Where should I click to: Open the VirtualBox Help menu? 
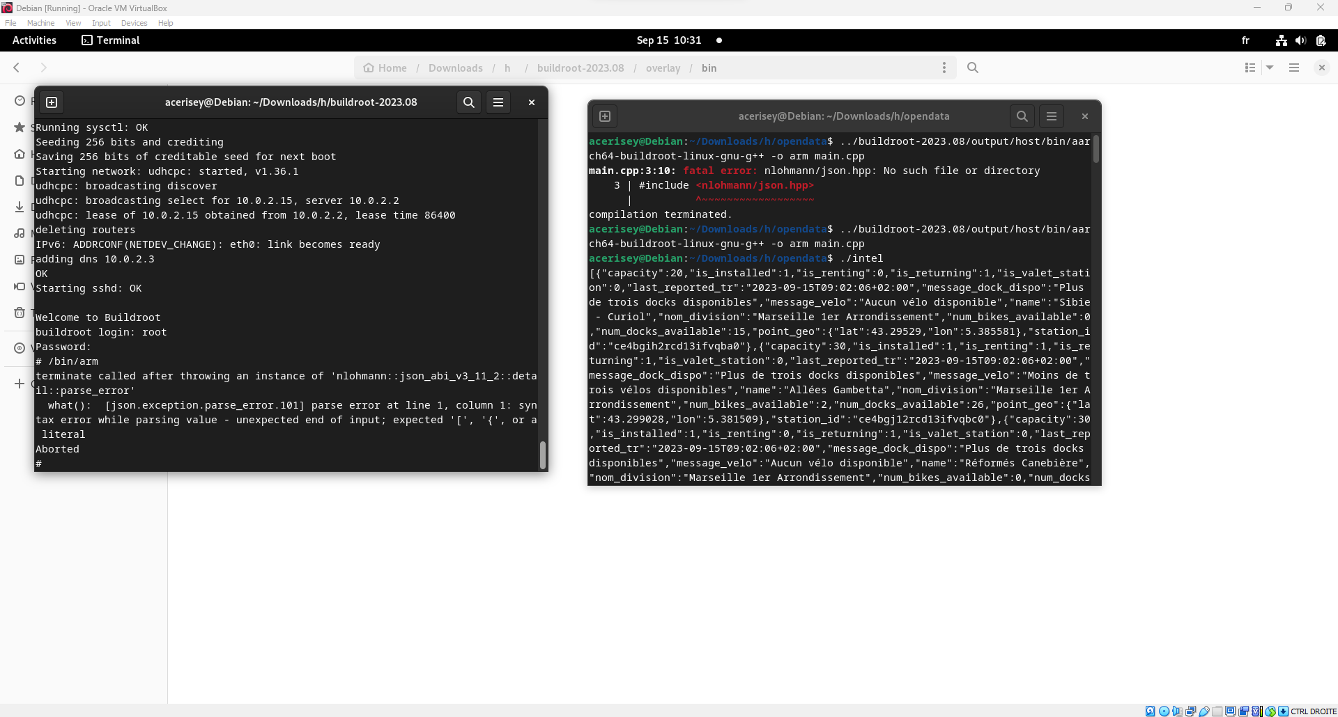click(x=165, y=23)
